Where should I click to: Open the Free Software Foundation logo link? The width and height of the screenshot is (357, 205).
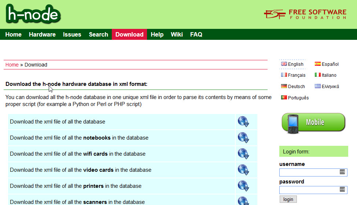tap(305, 14)
